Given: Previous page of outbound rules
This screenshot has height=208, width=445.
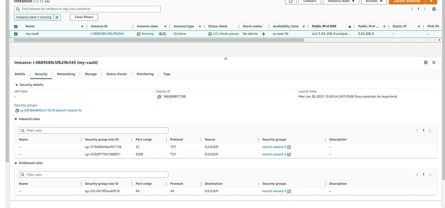Looking at the screenshot, I should (x=417, y=175).
